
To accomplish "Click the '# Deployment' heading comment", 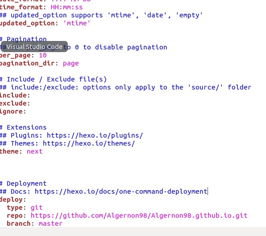I will click(x=23, y=183).
